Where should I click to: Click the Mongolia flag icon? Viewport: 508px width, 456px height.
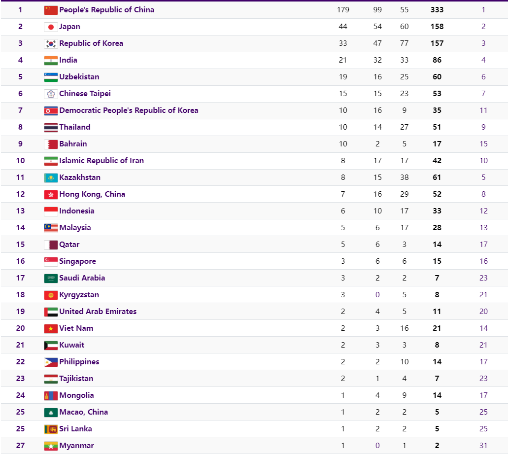tap(51, 395)
